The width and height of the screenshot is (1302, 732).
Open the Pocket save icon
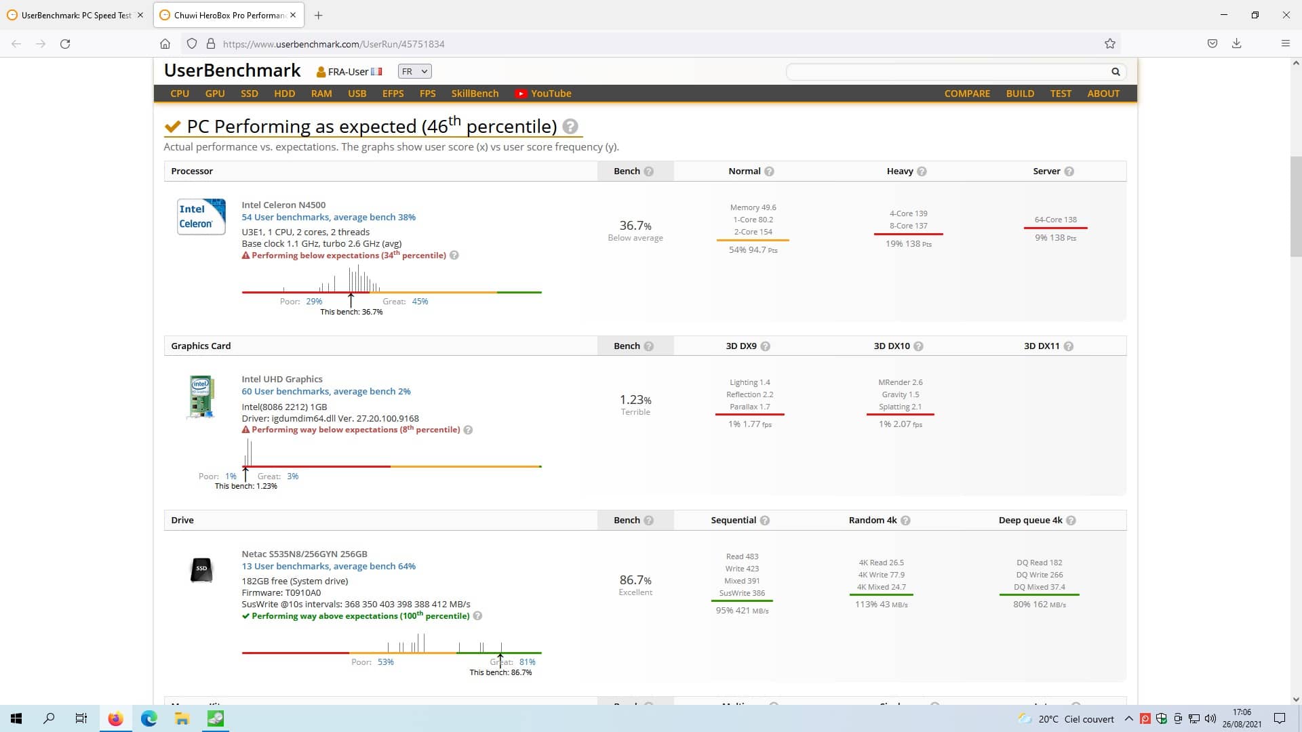point(1212,43)
